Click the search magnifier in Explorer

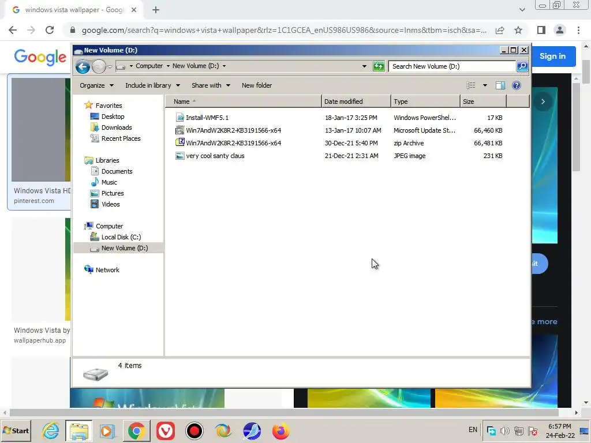pyautogui.click(x=522, y=66)
